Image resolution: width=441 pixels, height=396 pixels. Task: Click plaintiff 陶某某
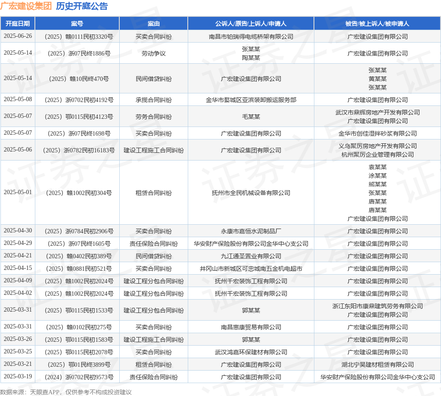251,58
